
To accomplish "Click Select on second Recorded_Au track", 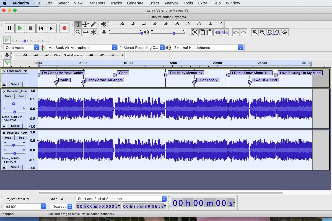I will pyautogui.click(x=15, y=167).
